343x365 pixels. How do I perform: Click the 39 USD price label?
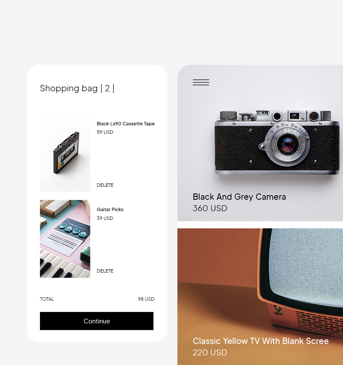[x=105, y=218]
